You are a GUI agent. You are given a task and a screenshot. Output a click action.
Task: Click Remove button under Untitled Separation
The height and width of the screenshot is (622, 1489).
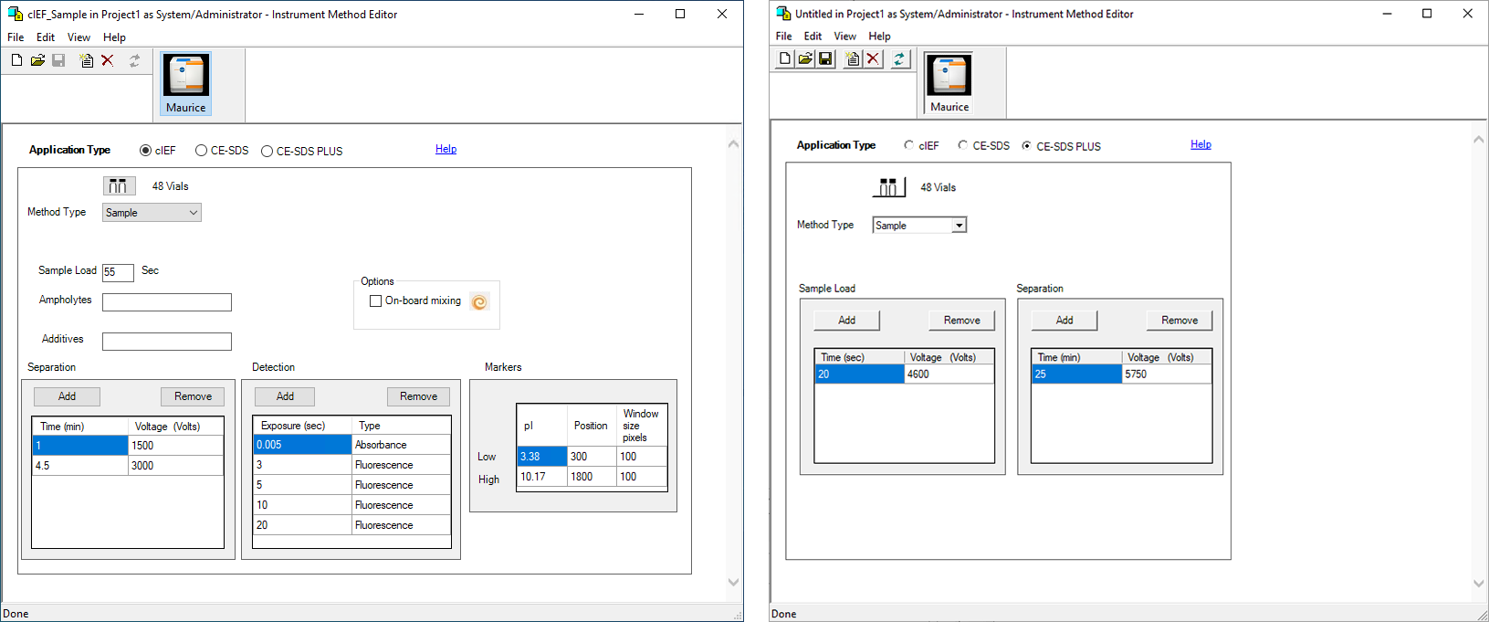coord(1180,321)
